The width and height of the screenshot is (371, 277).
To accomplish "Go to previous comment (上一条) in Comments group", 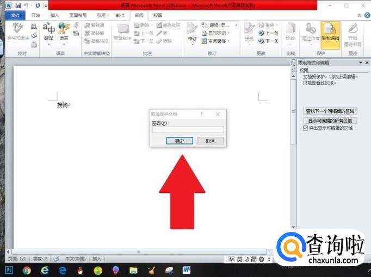I will 144,33.
